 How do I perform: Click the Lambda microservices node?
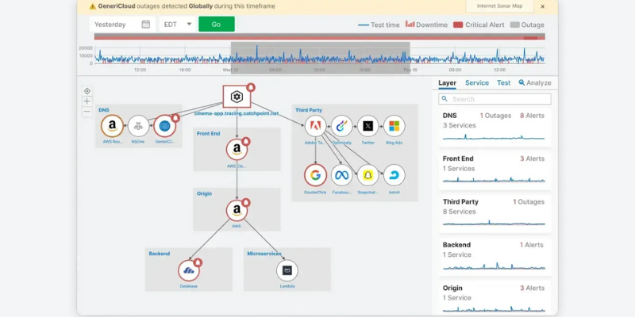(287, 270)
